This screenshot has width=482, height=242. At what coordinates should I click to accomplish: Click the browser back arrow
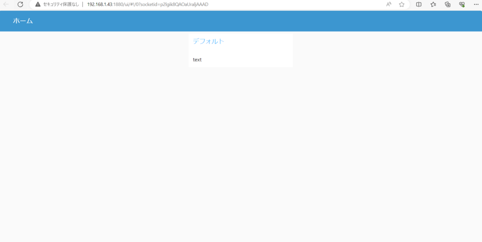coord(6,4)
